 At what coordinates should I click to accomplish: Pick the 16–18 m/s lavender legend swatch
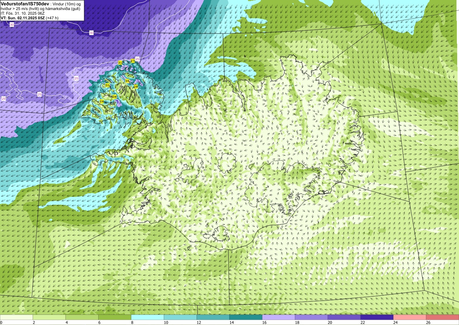[279, 317]
